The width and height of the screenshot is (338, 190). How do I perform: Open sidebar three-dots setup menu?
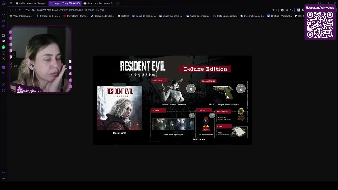3,178
